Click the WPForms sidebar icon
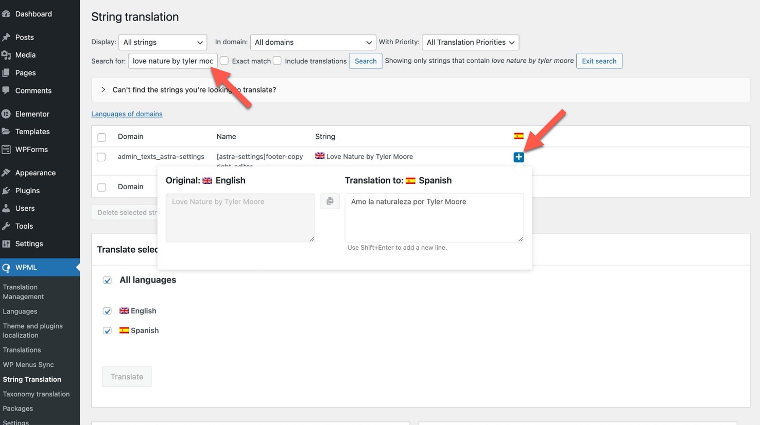 coord(6,150)
